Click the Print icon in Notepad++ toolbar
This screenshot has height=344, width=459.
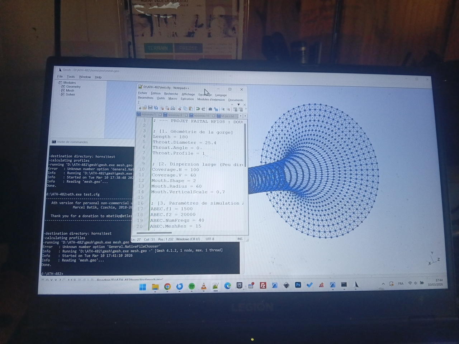(x=173, y=108)
